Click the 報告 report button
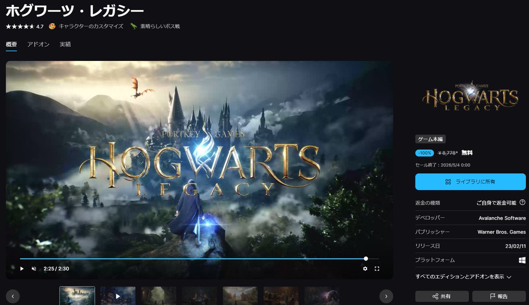This screenshot has width=529, height=305. tap(499, 296)
